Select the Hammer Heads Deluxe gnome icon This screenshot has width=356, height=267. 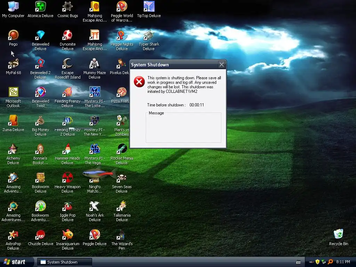point(68,154)
